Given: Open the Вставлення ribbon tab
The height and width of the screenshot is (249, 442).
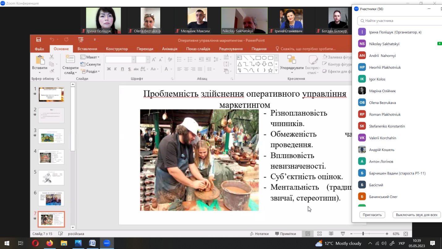Looking at the screenshot, I should pos(87,49).
